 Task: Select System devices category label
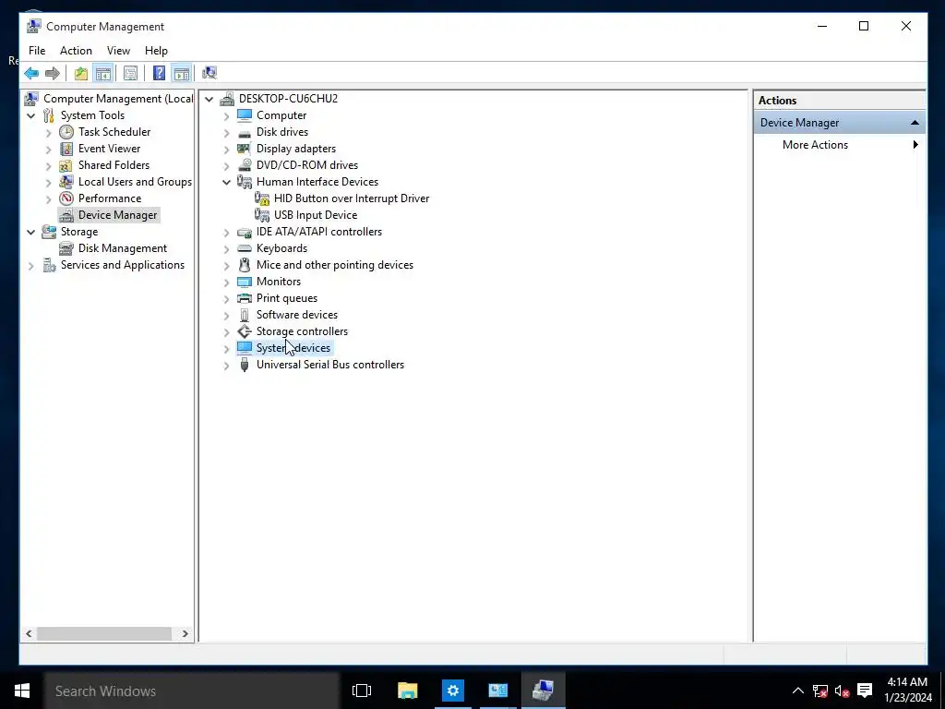tap(293, 348)
